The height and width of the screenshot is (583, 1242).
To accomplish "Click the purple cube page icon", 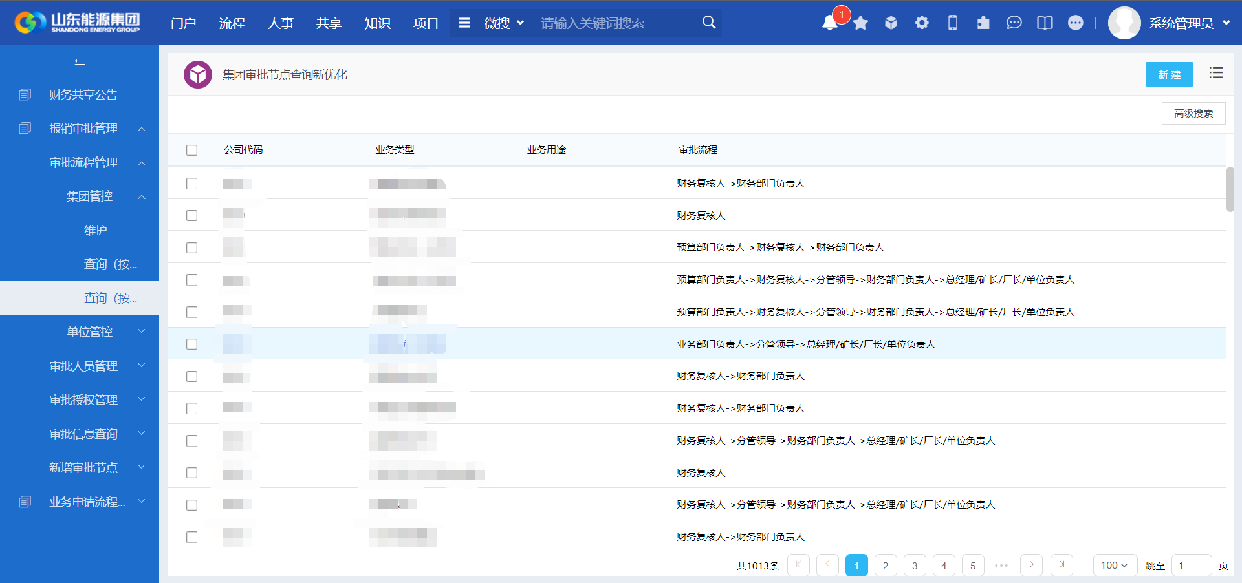I will [198, 75].
